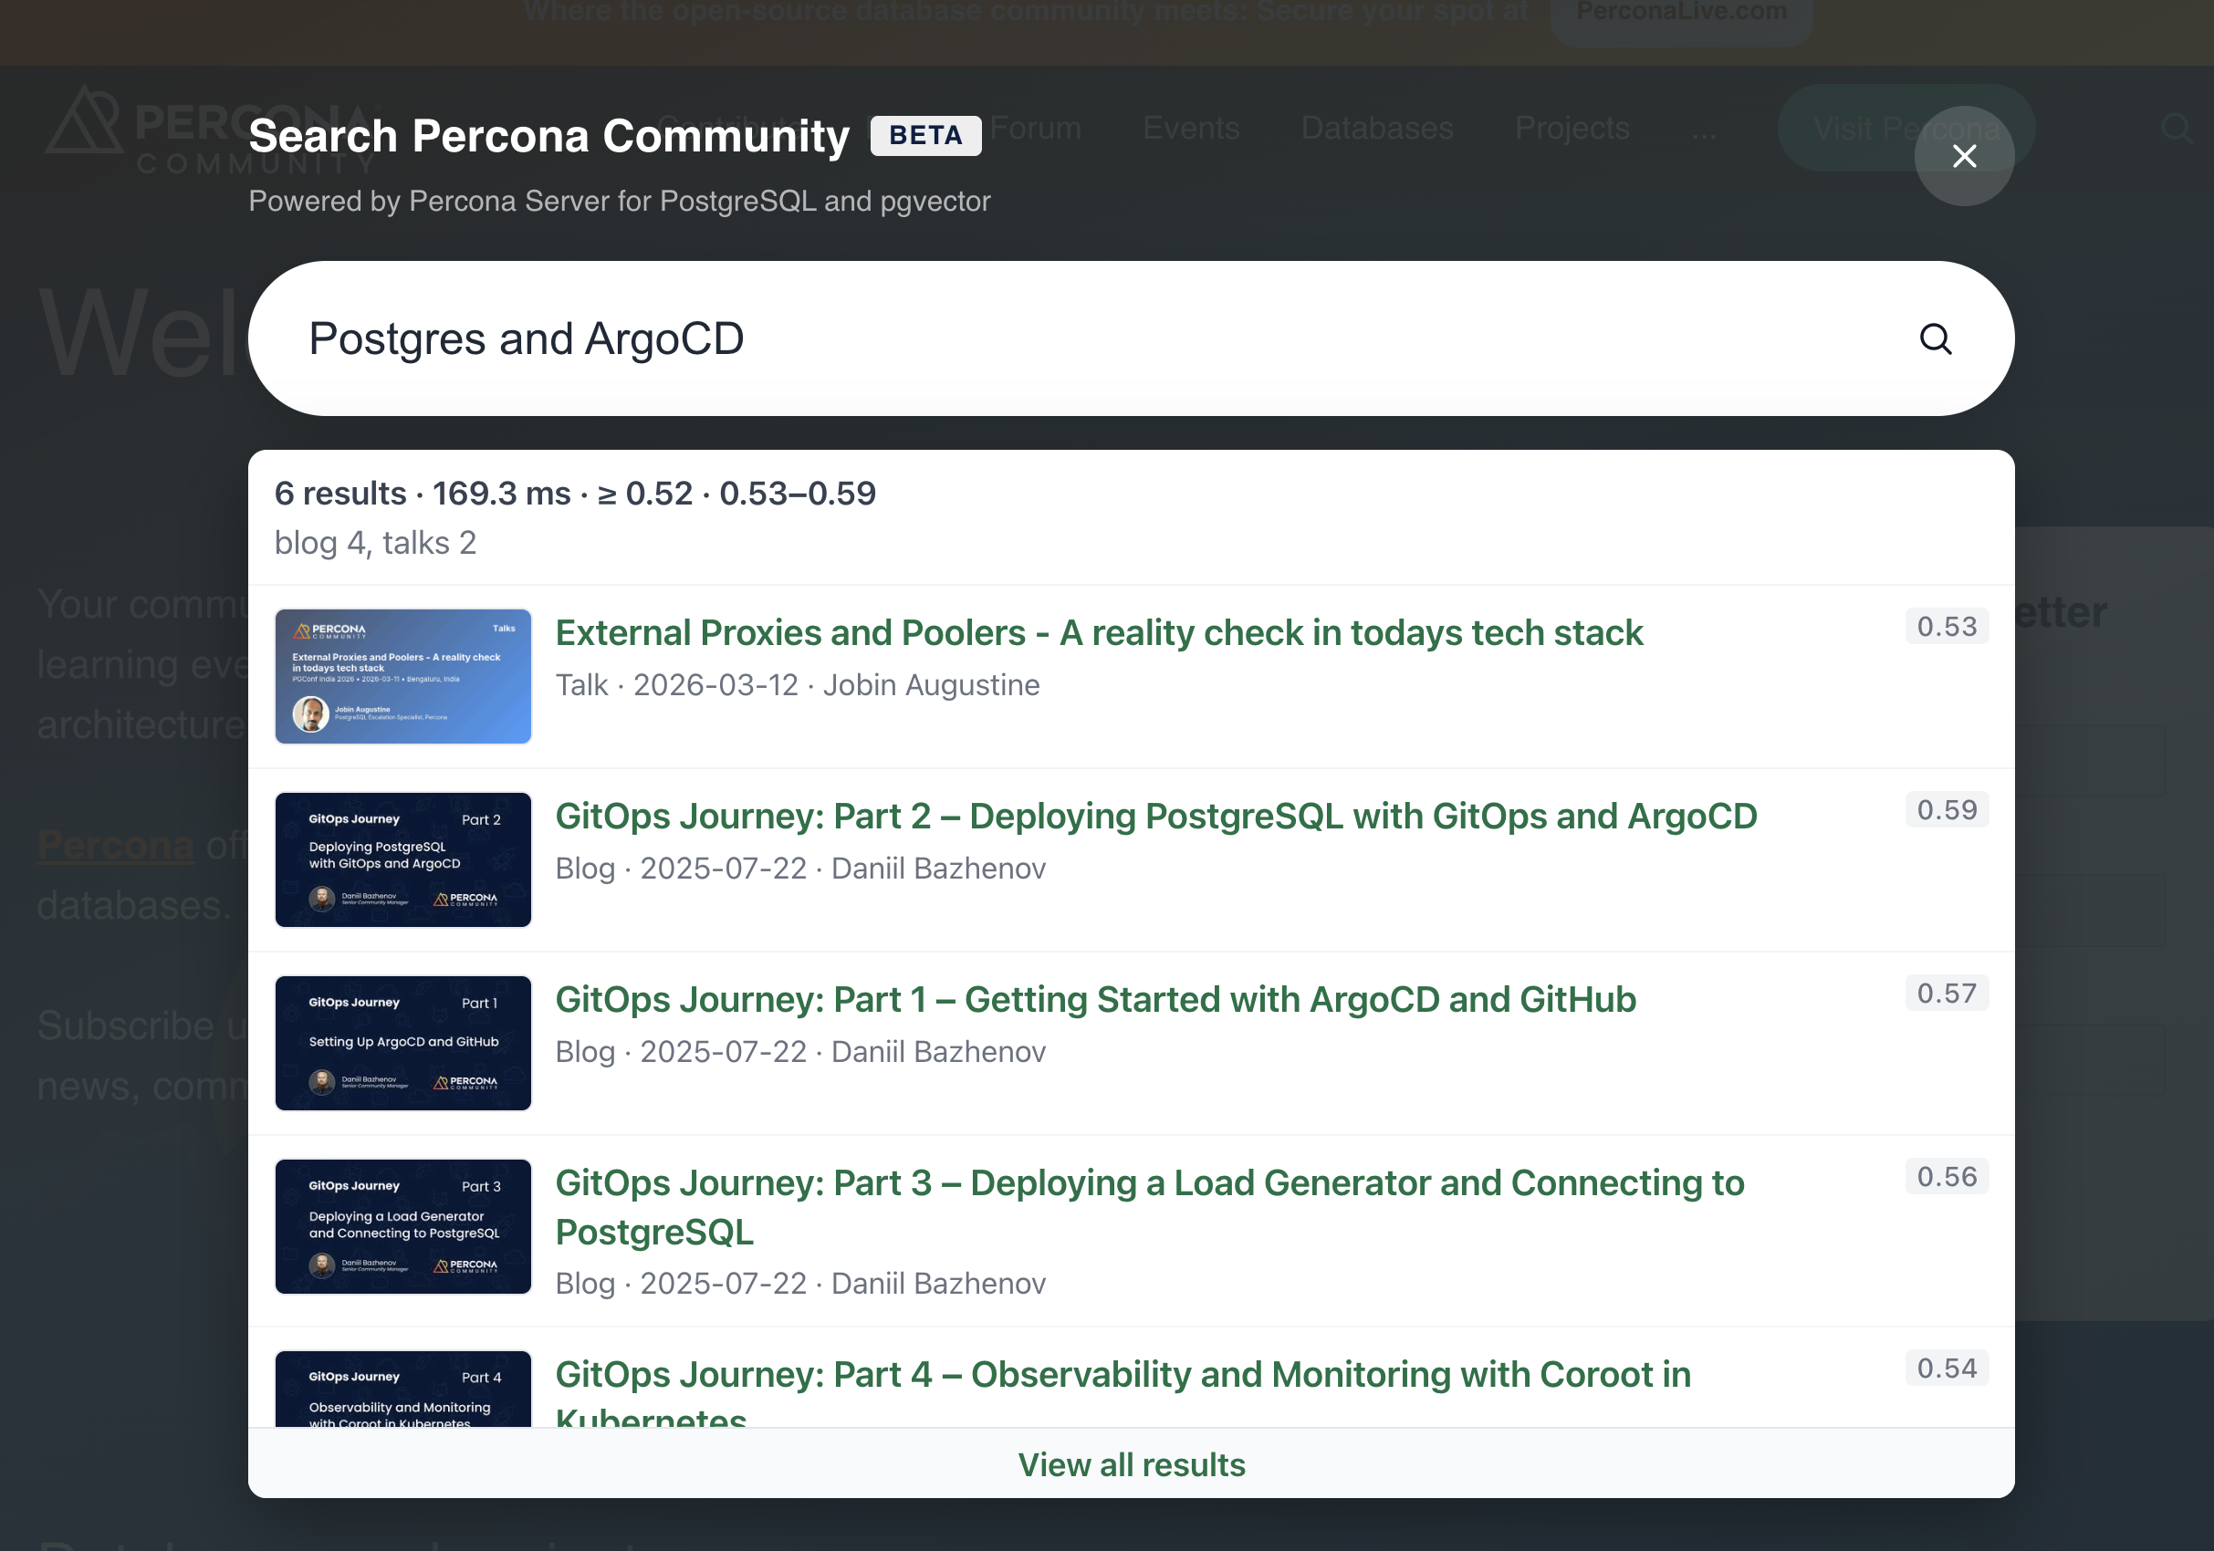
Task: Click the 'Visit Percona' button in background
Action: point(1906,129)
